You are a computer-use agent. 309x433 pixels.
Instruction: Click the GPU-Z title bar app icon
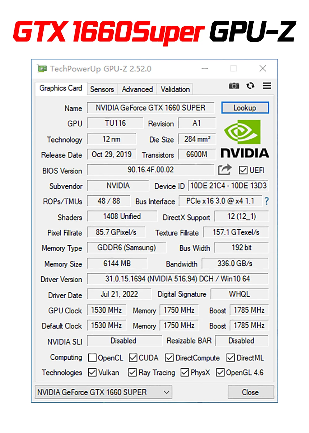pyautogui.click(x=42, y=68)
